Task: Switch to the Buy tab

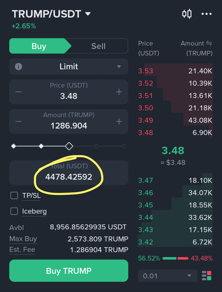Action: [39, 46]
